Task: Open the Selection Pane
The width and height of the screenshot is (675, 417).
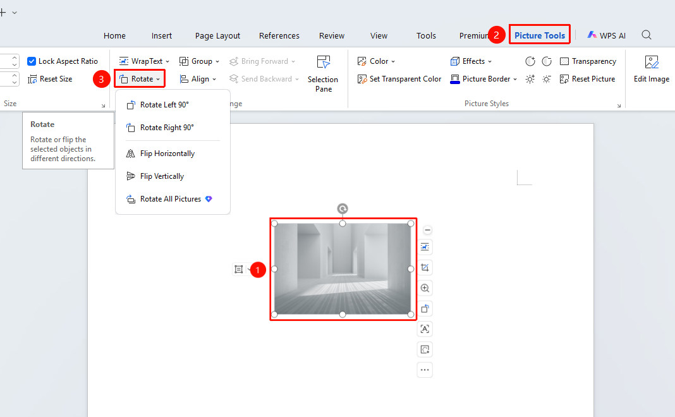Action: point(323,73)
